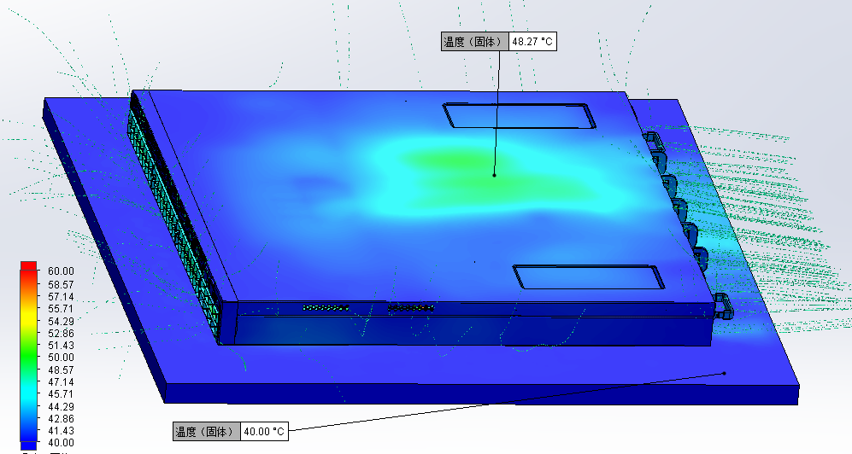Screen dimensions: 852x454
Task: Click the 40.00 °C callout value box
Action: [264, 431]
